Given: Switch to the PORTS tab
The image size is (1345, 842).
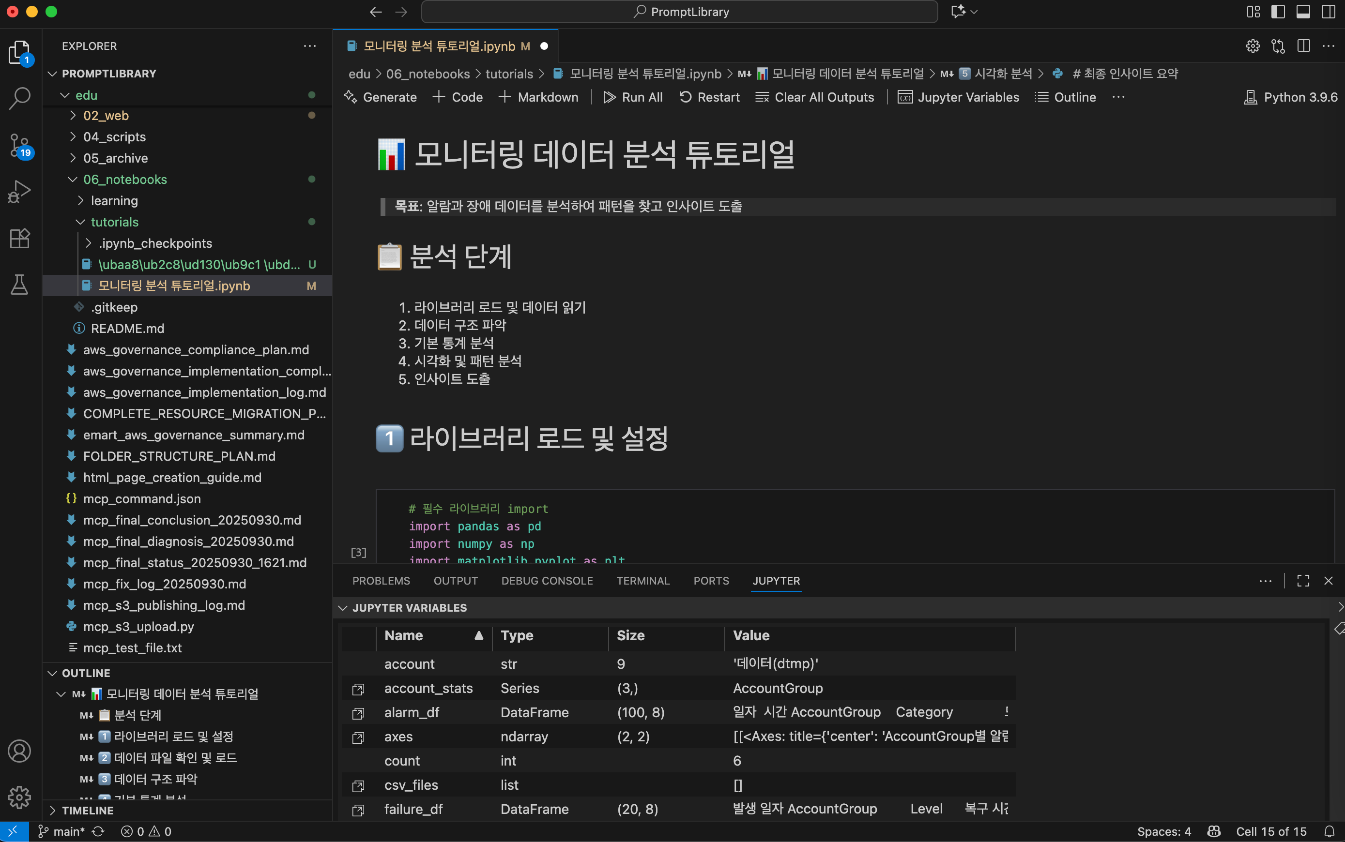Looking at the screenshot, I should click(x=711, y=581).
